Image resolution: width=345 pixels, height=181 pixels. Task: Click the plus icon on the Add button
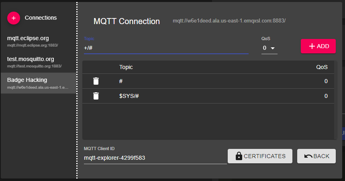pos(312,46)
